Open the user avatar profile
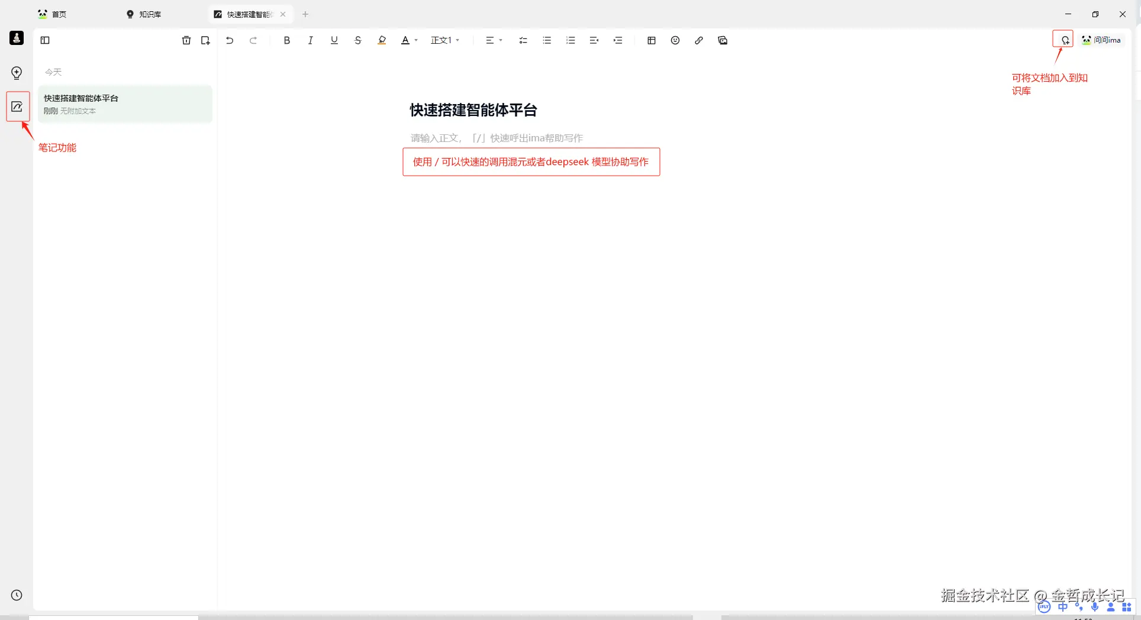Image resolution: width=1141 pixels, height=620 pixels. point(17,38)
